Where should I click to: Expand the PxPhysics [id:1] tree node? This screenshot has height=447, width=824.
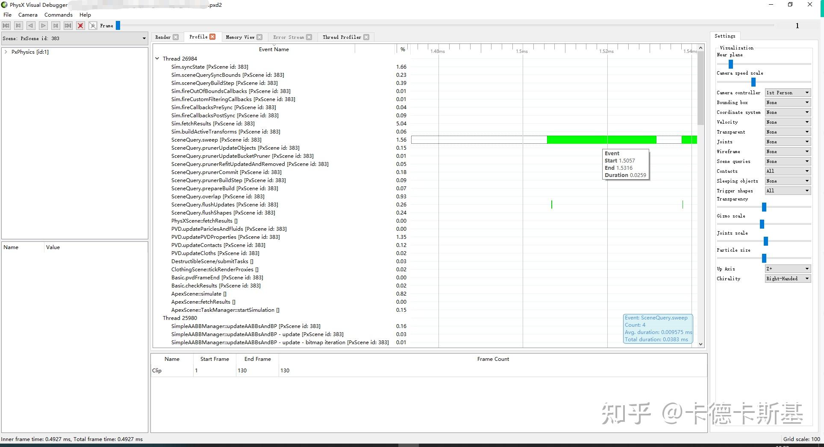pyautogui.click(x=6, y=52)
